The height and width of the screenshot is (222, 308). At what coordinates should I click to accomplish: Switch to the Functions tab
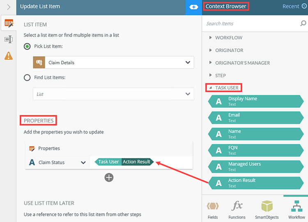[237, 209]
